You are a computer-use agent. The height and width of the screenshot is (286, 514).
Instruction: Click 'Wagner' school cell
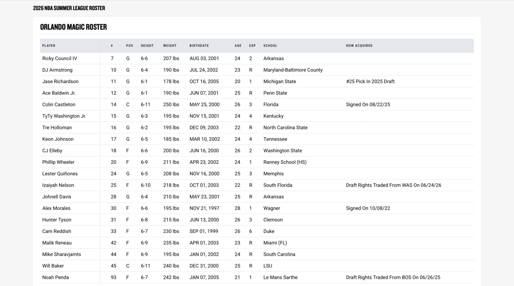coord(272,208)
